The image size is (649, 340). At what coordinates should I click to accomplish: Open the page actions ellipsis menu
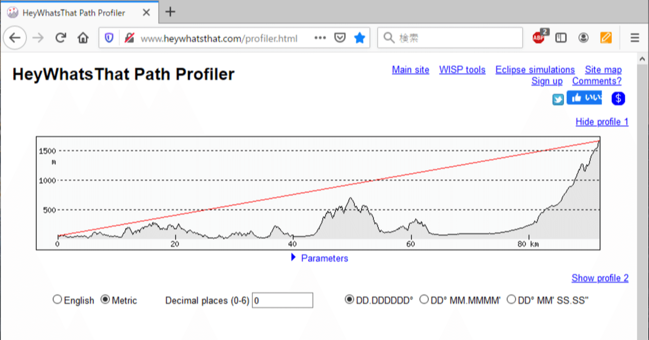[x=320, y=37]
